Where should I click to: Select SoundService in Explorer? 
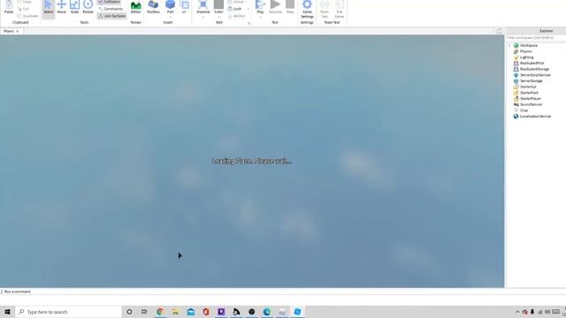(x=531, y=104)
